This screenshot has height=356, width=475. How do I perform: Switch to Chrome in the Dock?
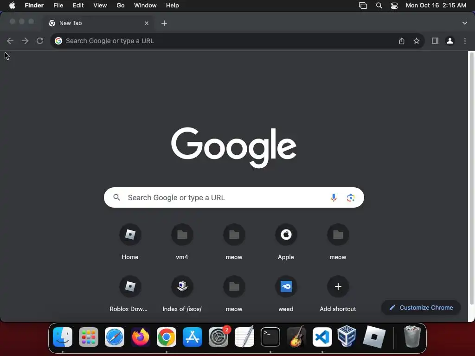point(167,337)
